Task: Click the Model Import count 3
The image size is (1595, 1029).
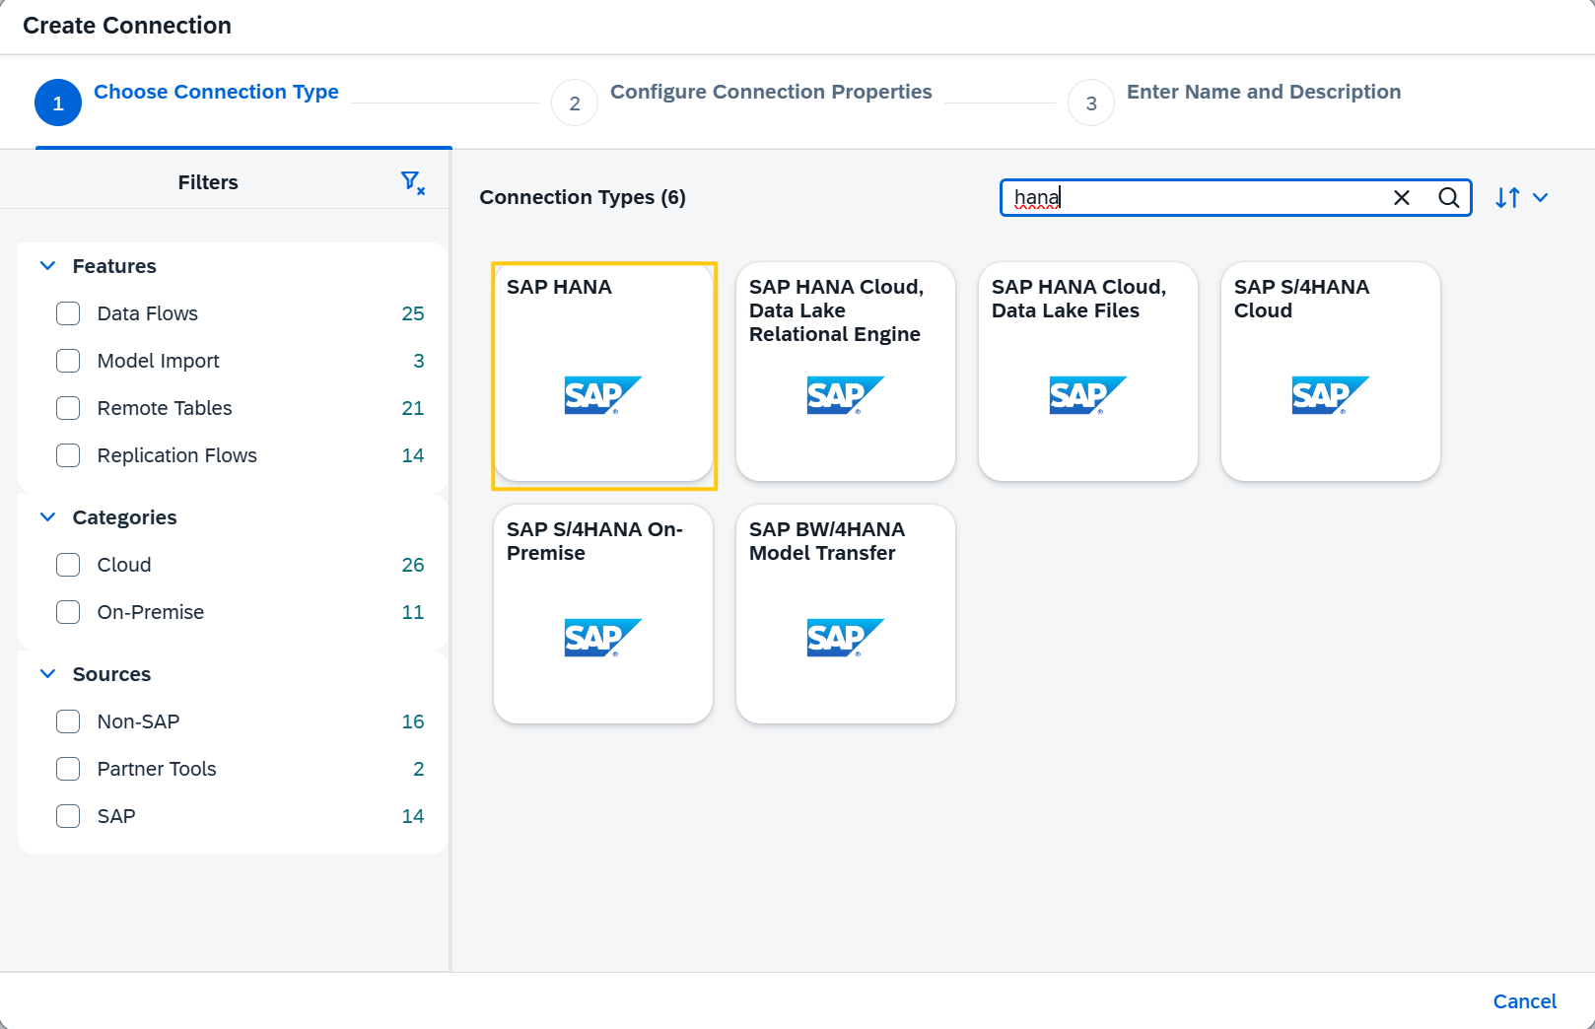Action: point(419,361)
